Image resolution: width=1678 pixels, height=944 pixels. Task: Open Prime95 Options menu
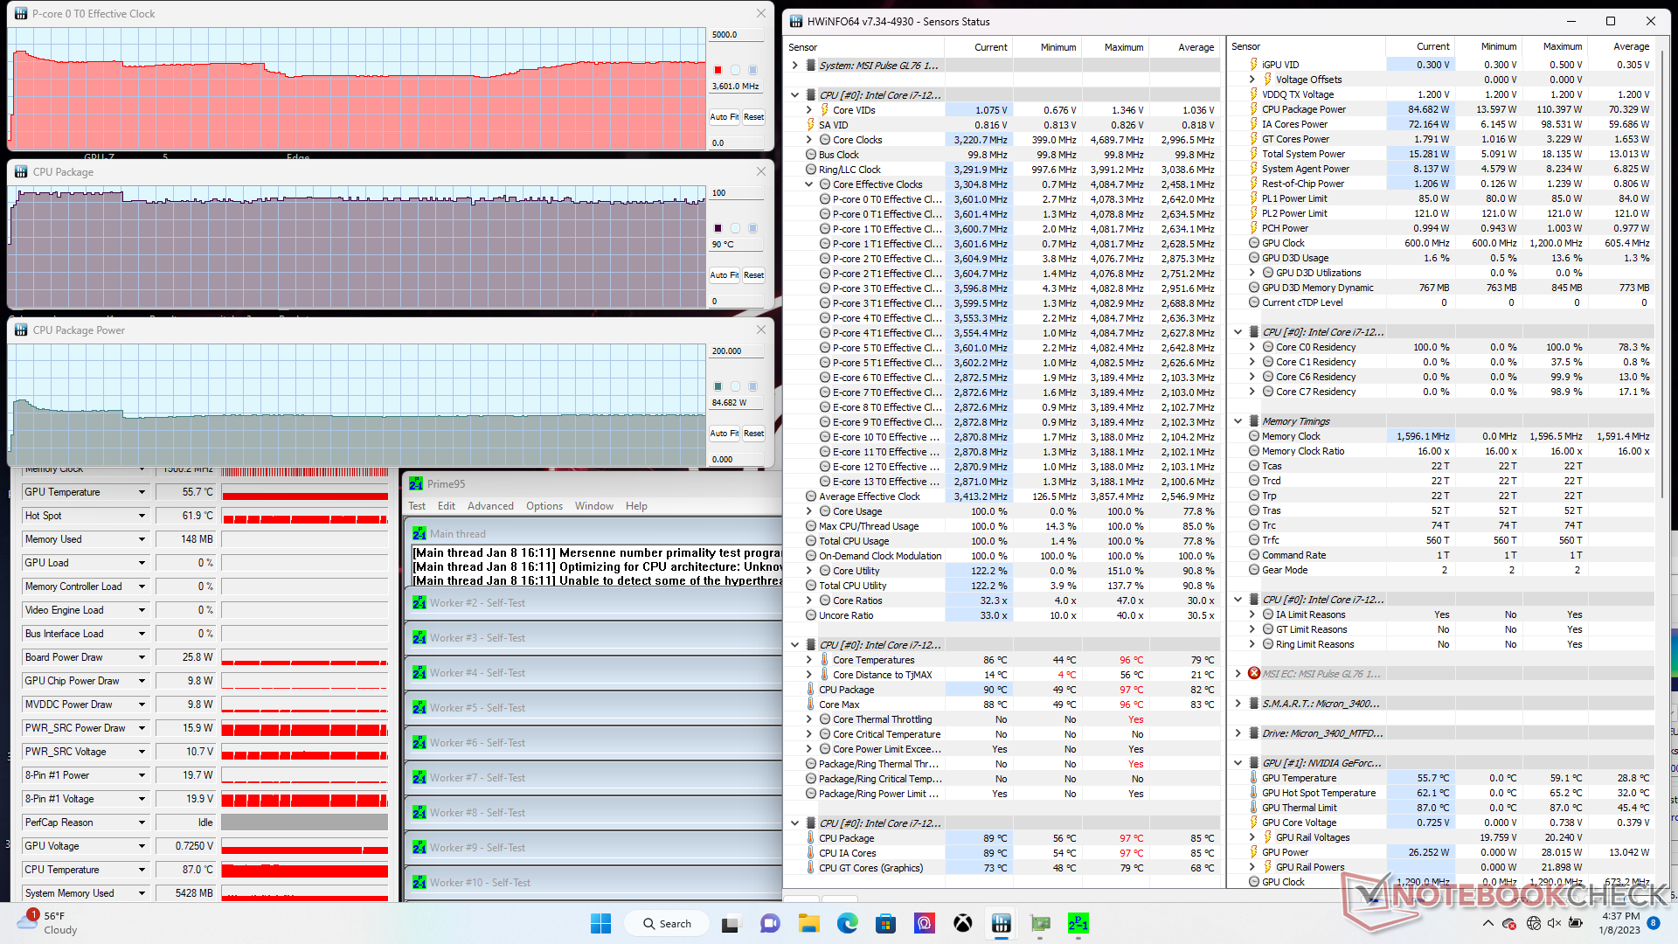[544, 506]
